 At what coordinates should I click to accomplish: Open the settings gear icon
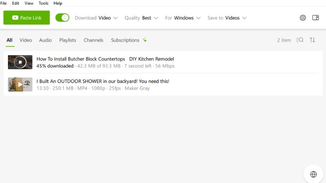point(303,18)
